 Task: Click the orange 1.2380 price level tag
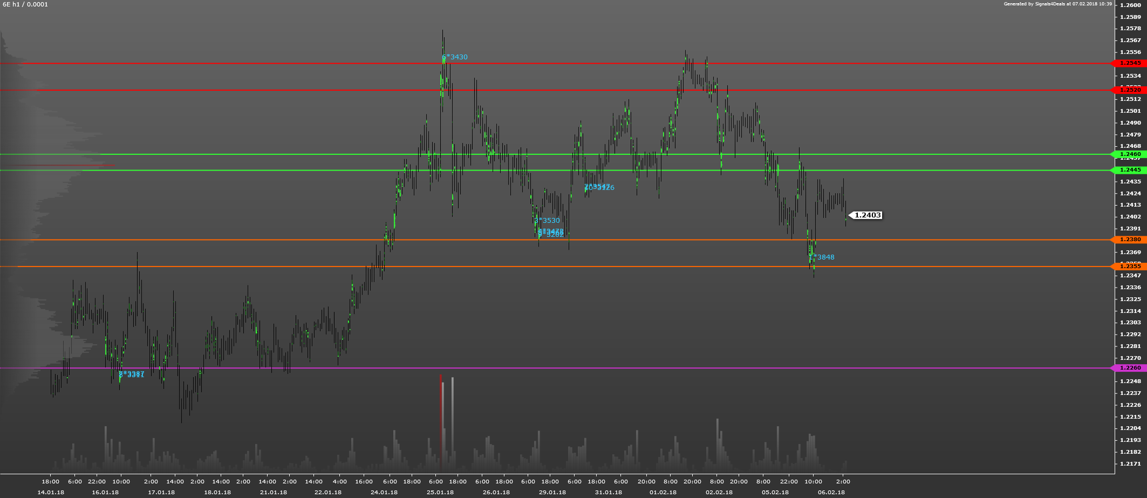pyautogui.click(x=1130, y=240)
